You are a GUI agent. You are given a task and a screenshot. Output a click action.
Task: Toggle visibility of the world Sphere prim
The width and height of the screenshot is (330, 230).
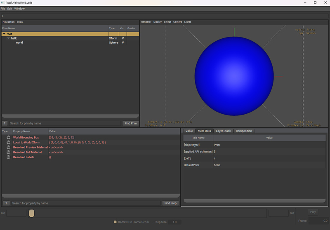(123, 42)
